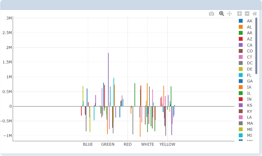This screenshot has width=262, height=156.
Task: Toggle the GA legend entry
Action: (x=246, y=81)
